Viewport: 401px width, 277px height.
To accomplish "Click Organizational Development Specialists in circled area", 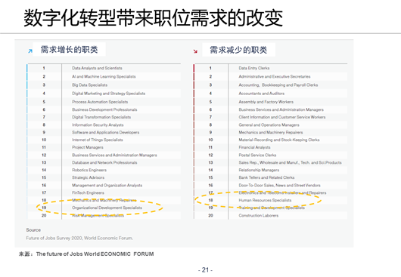I will tap(107, 208).
